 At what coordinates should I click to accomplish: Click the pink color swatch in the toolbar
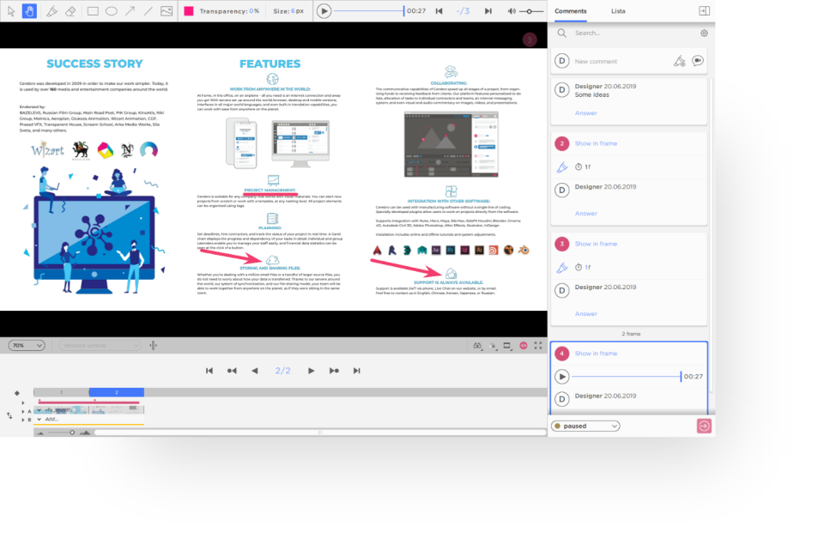point(188,10)
